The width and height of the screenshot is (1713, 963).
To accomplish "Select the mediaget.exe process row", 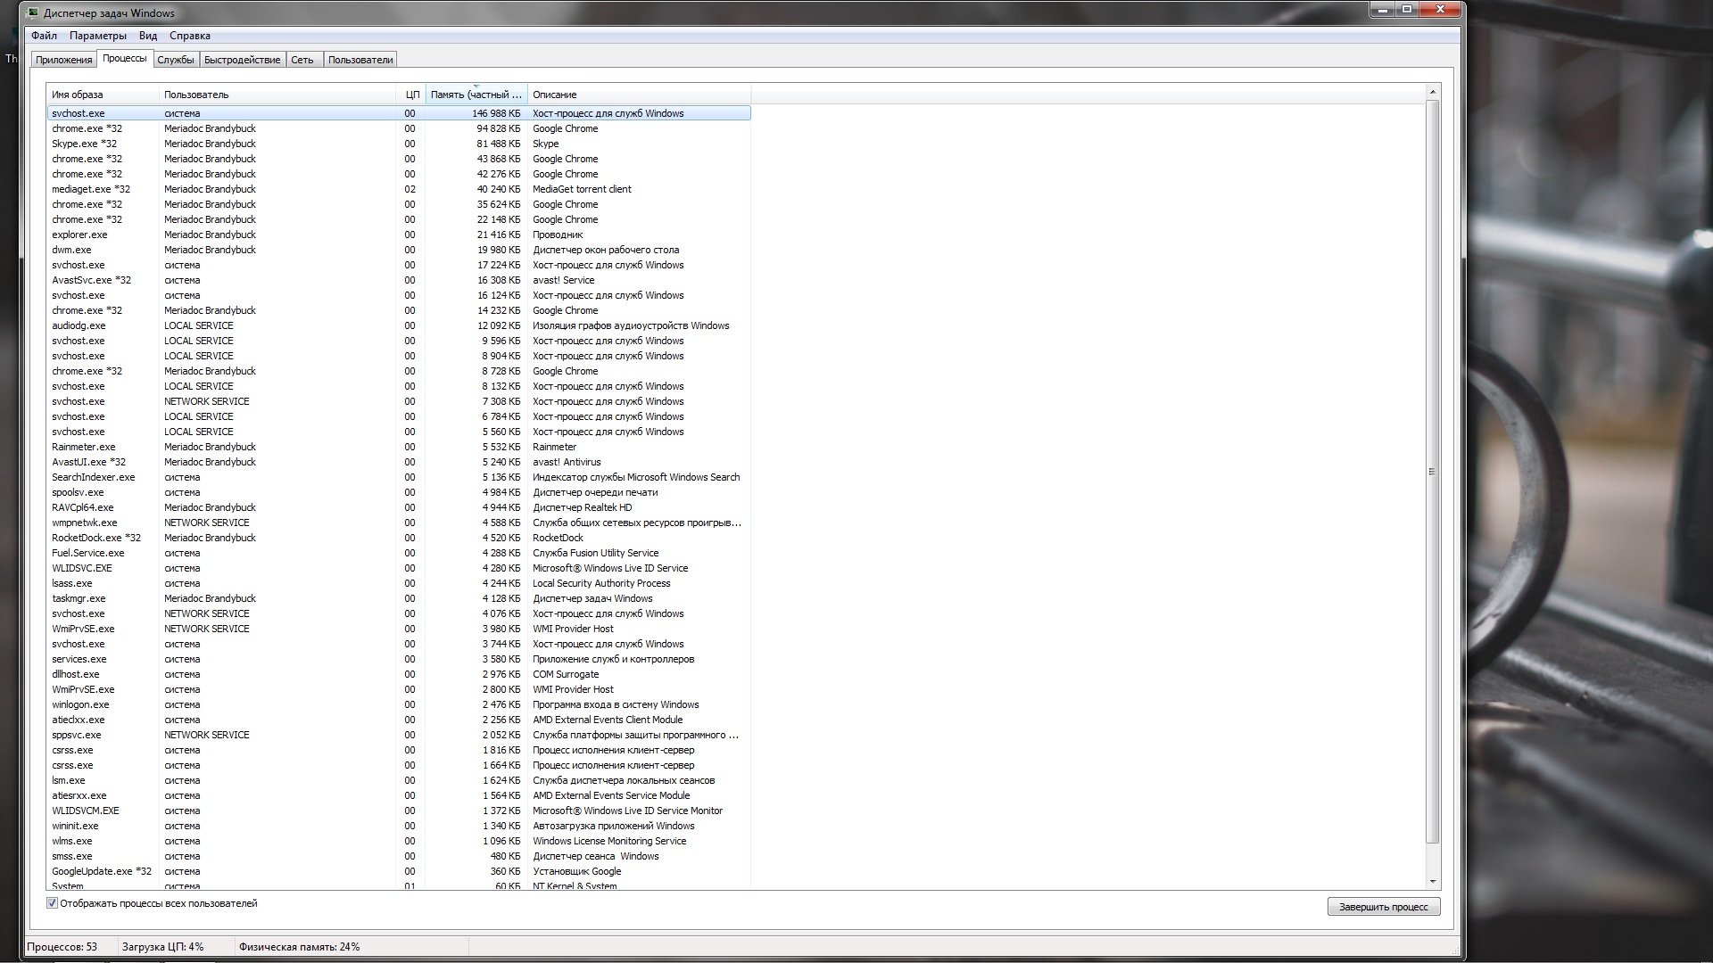I will pos(91,189).
